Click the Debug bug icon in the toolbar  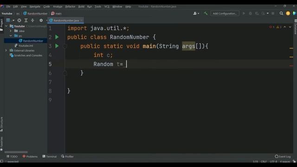[x=251, y=13]
